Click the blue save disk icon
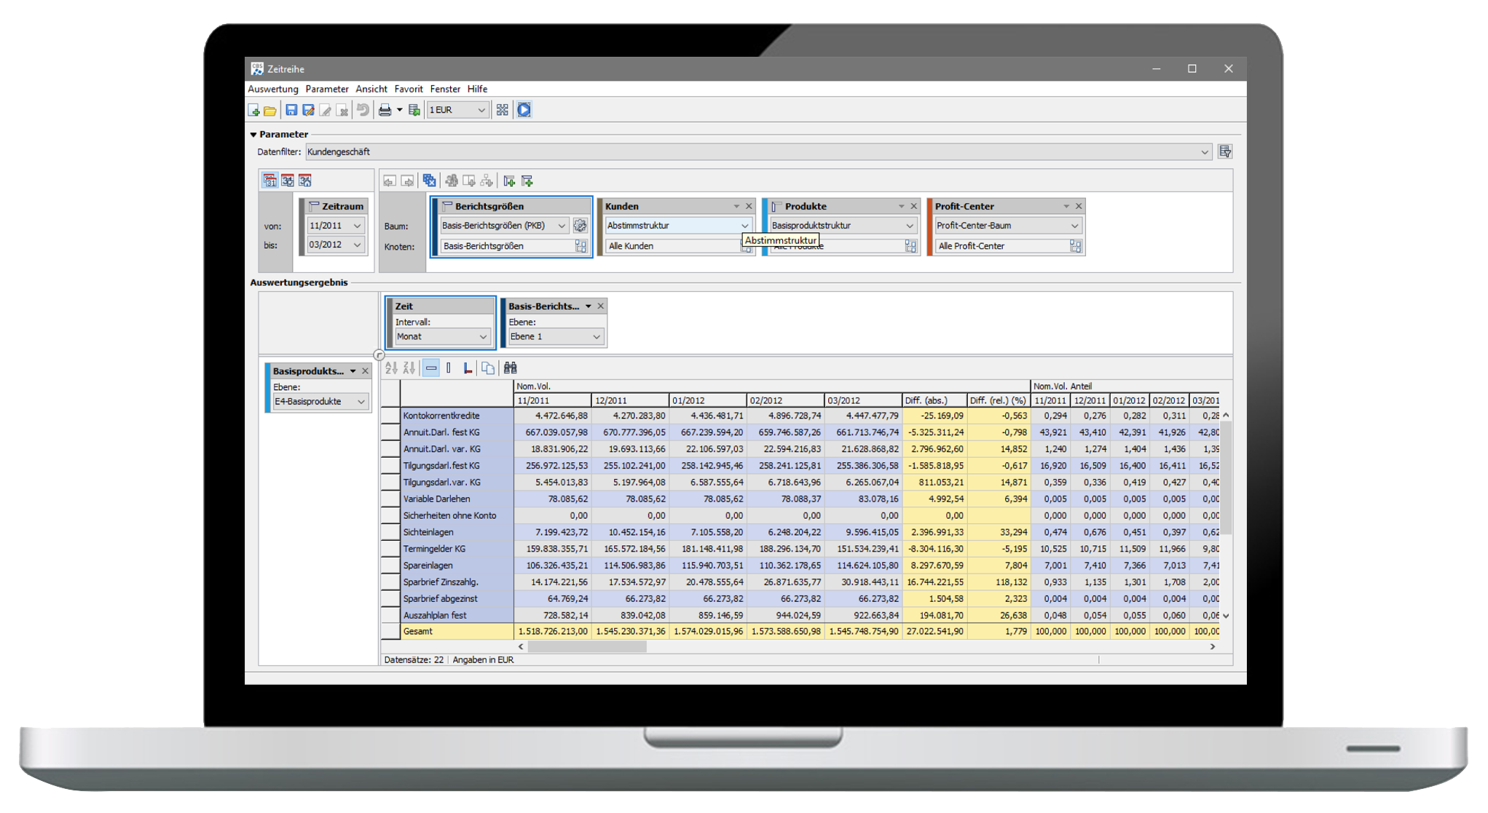This screenshot has width=1488, height=813. click(291, 110)
